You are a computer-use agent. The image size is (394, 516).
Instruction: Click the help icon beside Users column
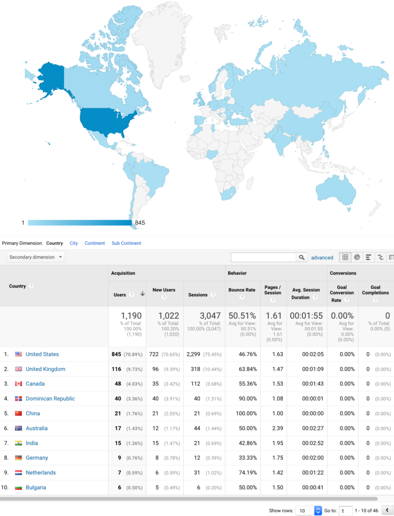[131, 294]
